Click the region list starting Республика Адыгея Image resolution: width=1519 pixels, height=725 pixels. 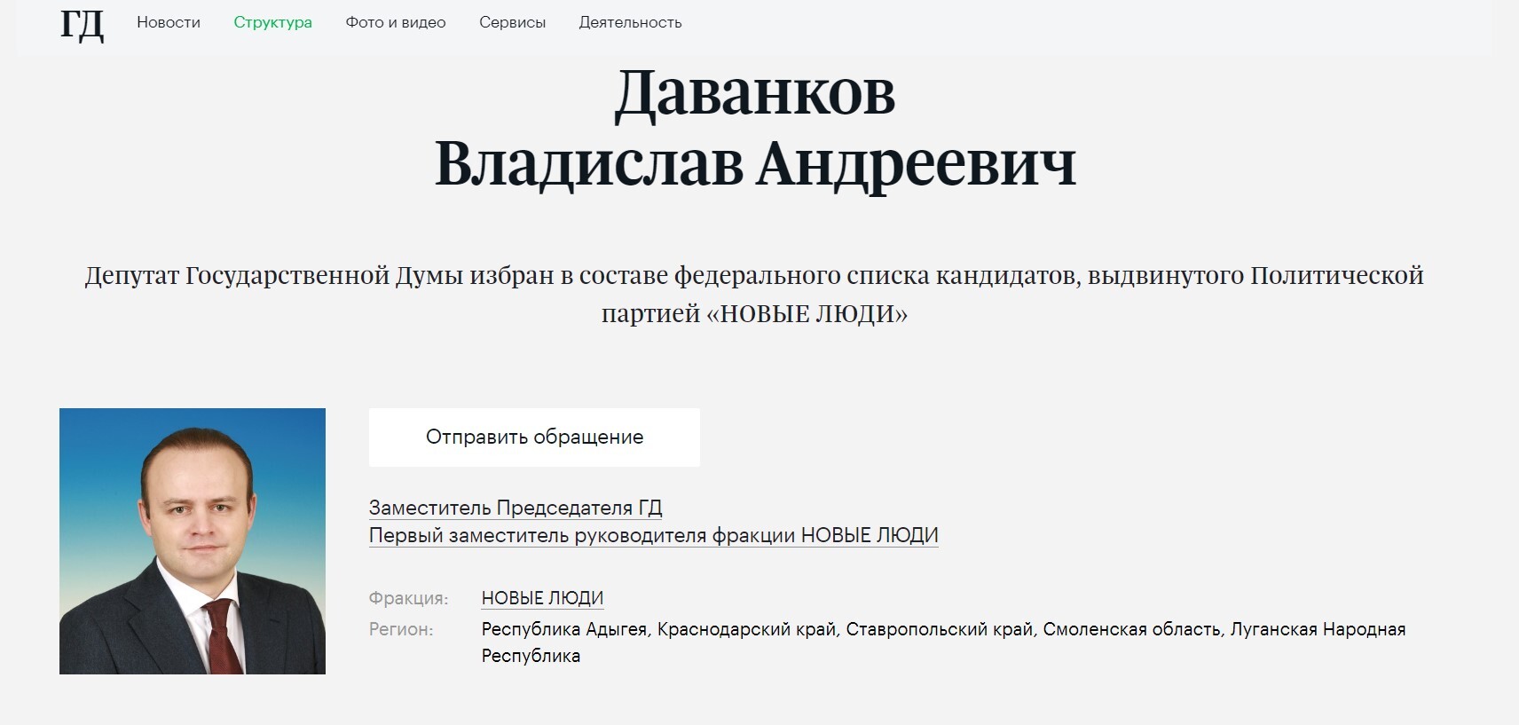click(x=943, y=642)
